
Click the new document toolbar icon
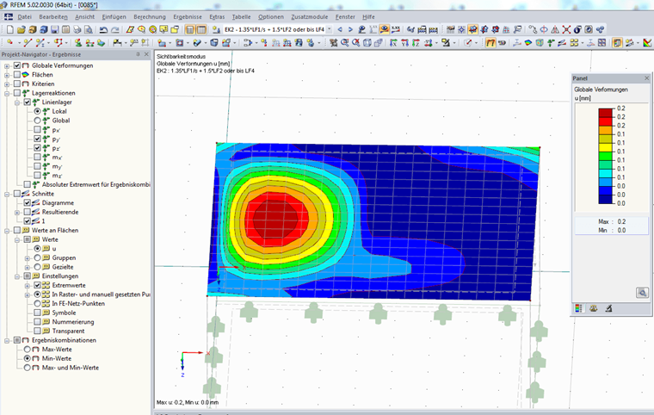[x=10, y=29]
